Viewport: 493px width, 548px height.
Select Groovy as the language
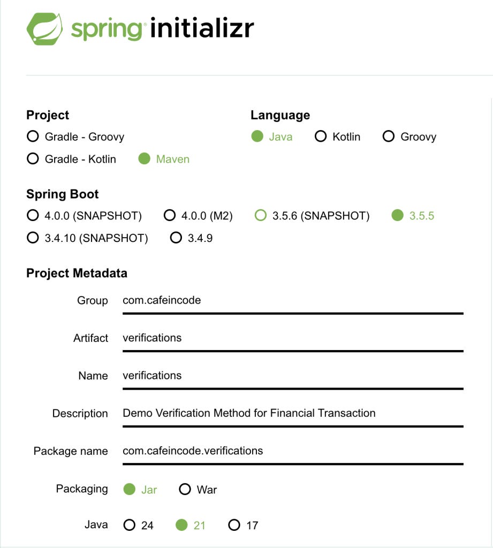(x=409, y=136)
